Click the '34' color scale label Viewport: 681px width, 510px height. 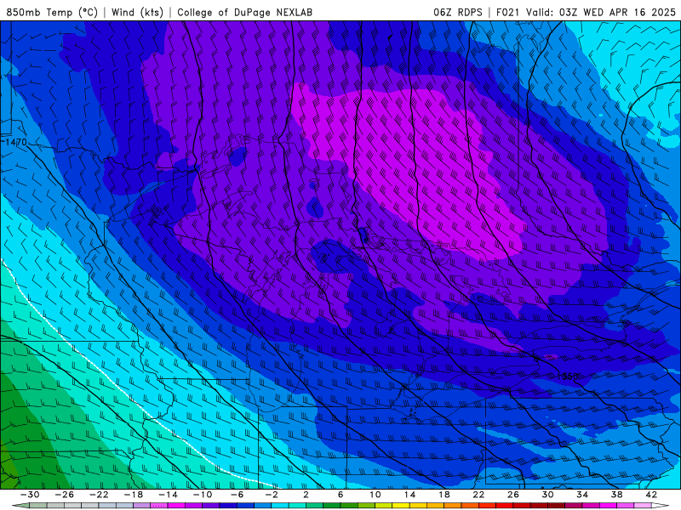582,495
